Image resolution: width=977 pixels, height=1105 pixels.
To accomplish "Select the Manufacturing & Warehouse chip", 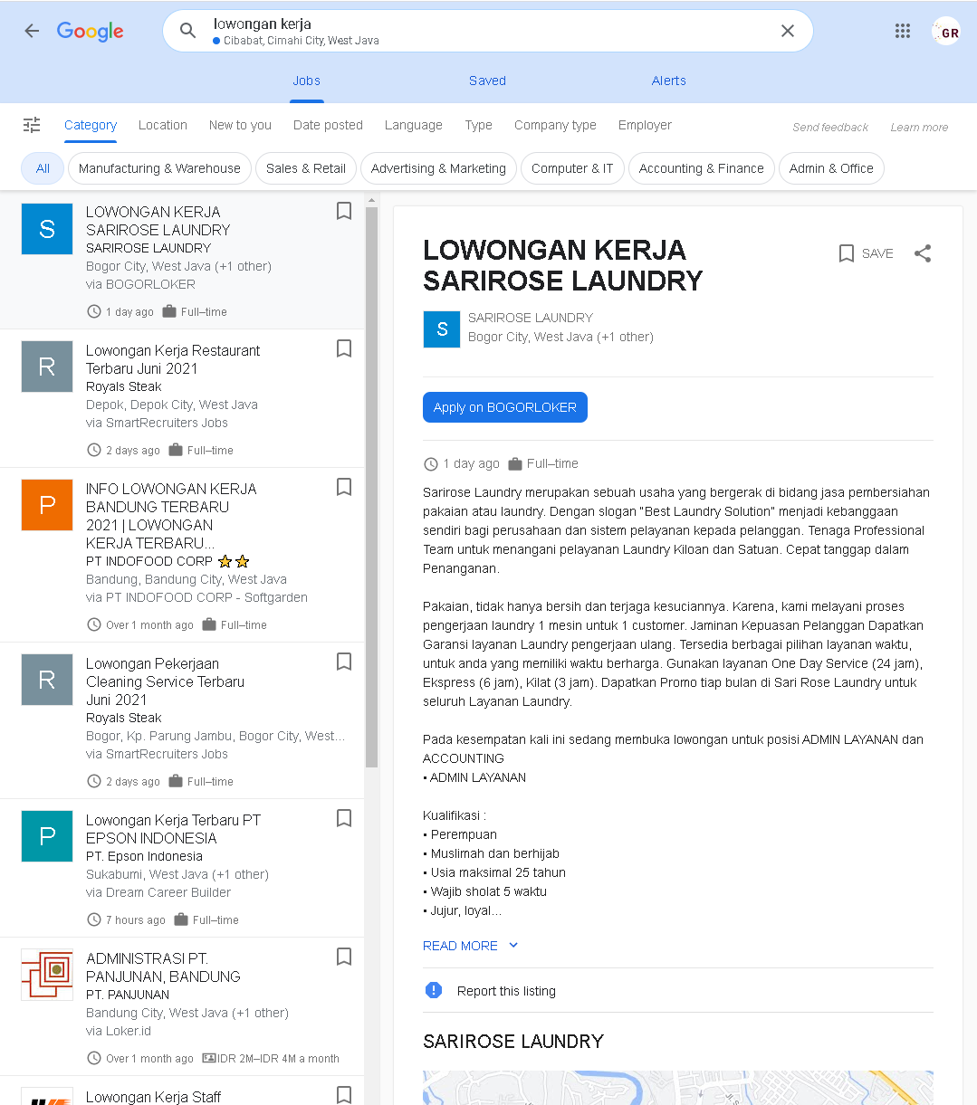I will pyautogui.click(x=159, y=168).
